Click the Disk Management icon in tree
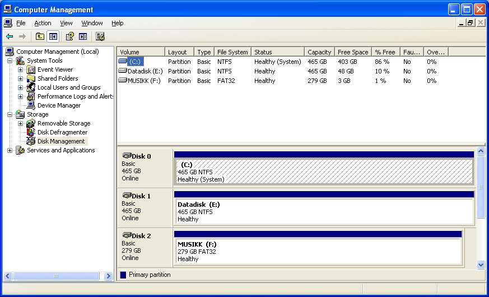Screen dimensions: 489x297 coord(31,141)
